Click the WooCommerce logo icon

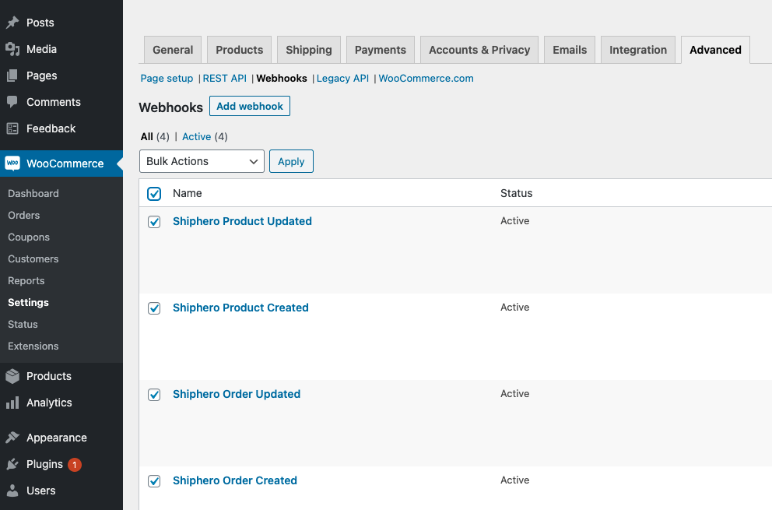coord(12,164)
